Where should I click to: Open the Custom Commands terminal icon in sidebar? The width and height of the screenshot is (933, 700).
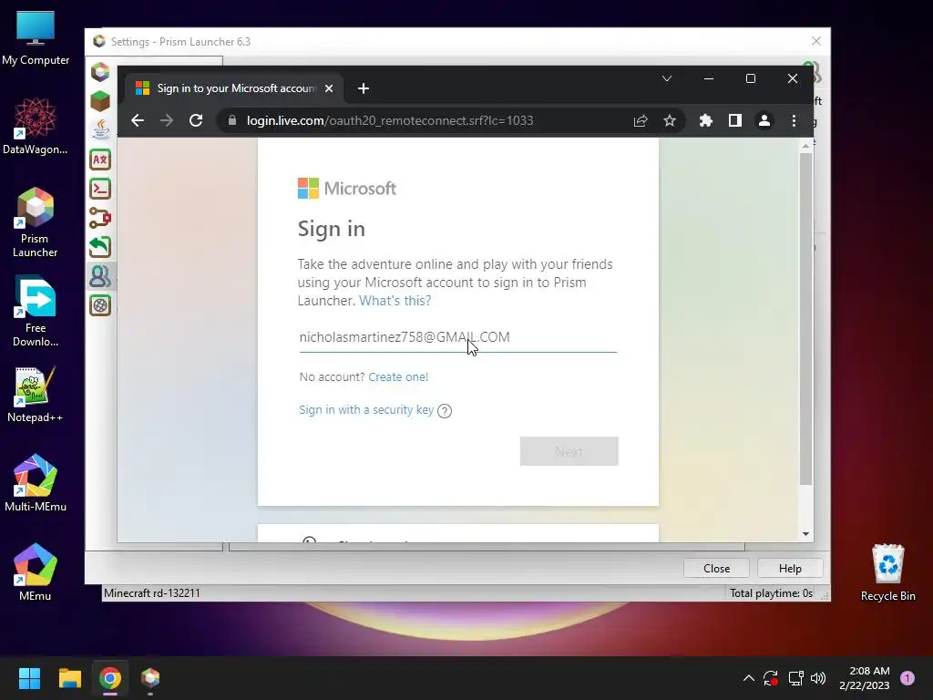point(100,189)
